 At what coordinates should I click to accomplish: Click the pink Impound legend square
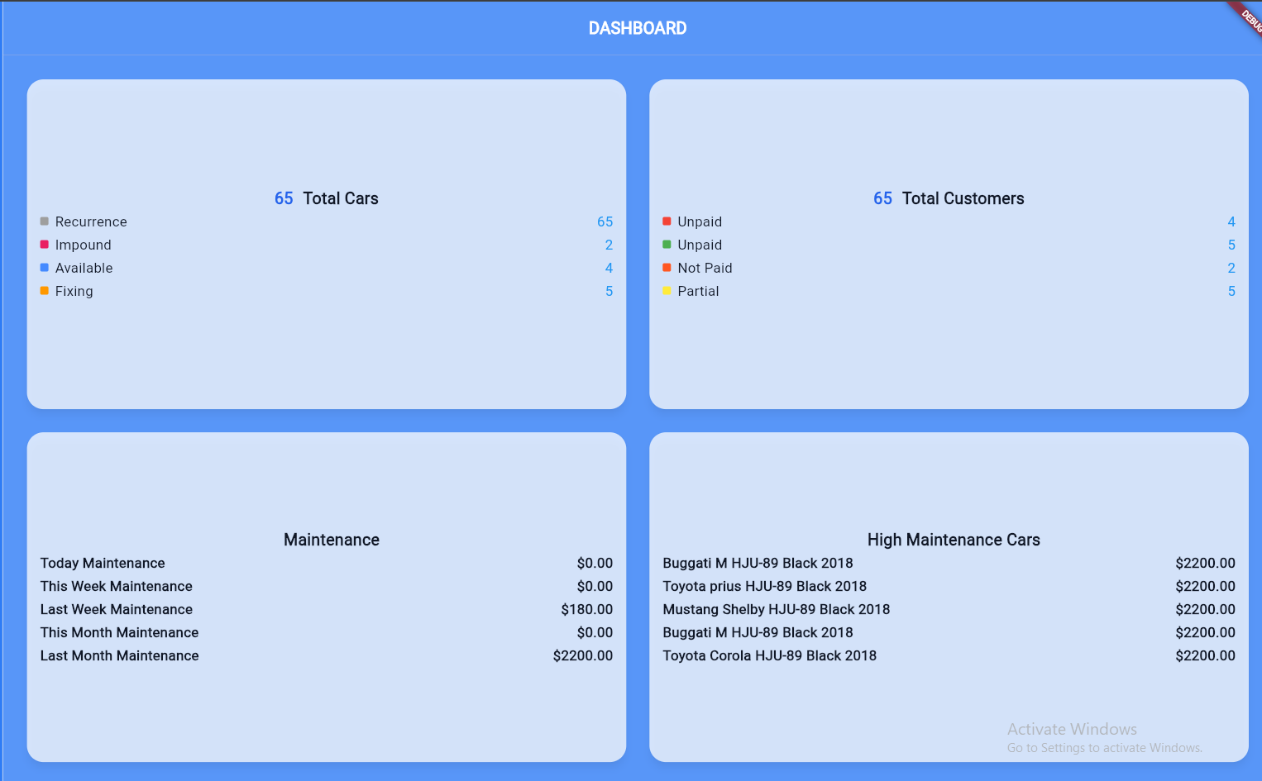point(45,245)
